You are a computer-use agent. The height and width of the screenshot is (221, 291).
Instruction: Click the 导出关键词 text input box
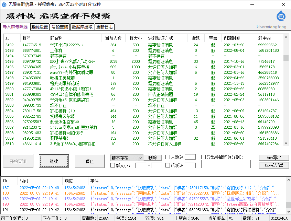click(226, 164)
